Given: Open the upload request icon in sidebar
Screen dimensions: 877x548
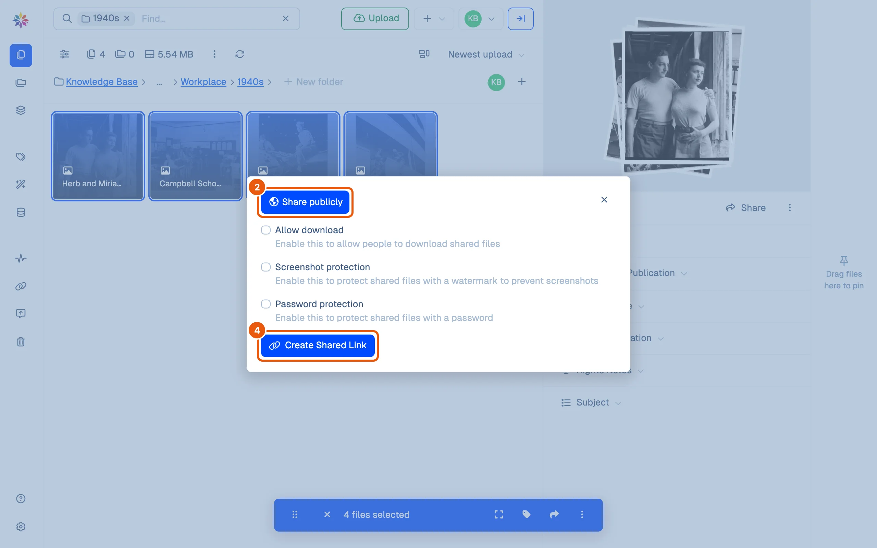Looking at the screenshot, I should pyautogui.click(x=21, y=313).
